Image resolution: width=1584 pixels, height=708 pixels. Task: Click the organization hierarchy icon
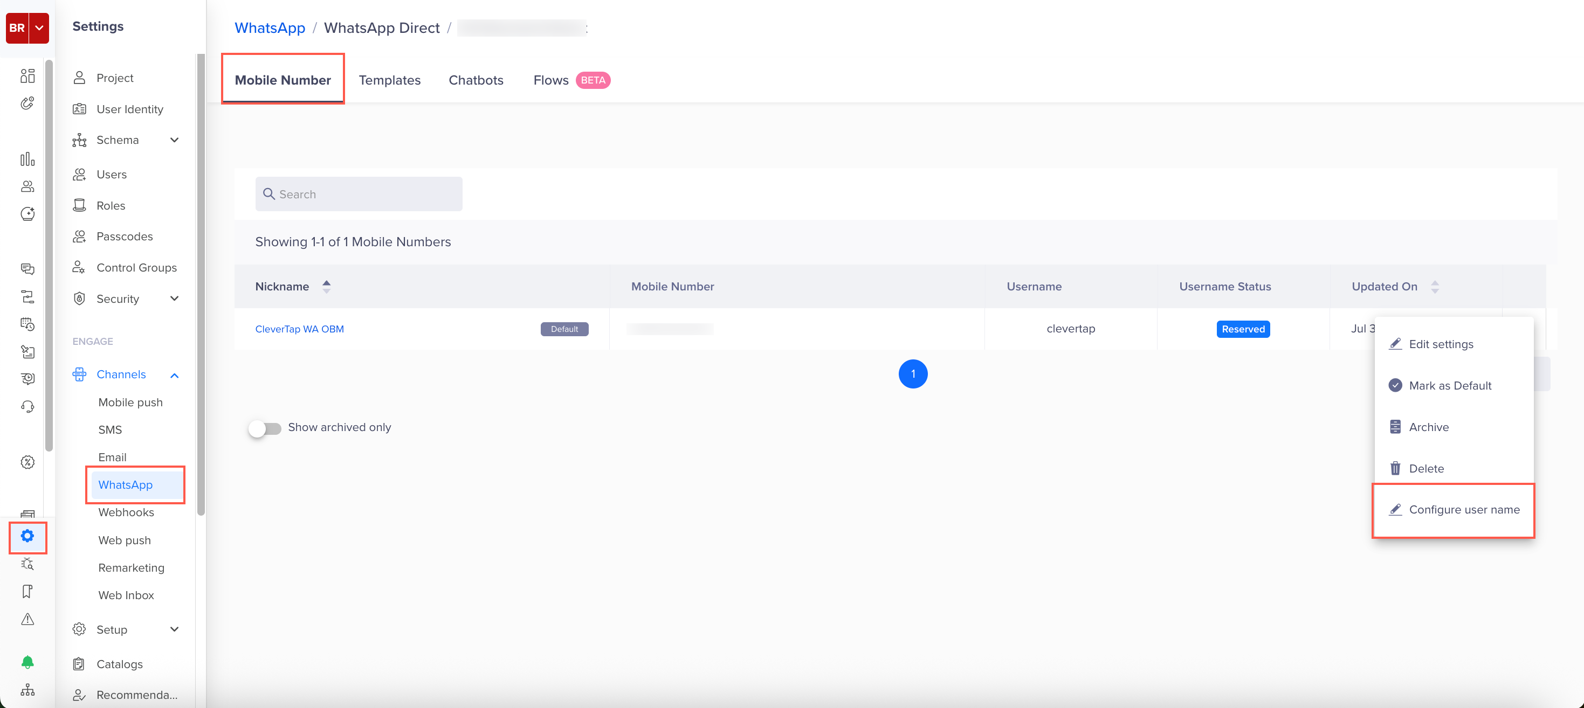27,690
